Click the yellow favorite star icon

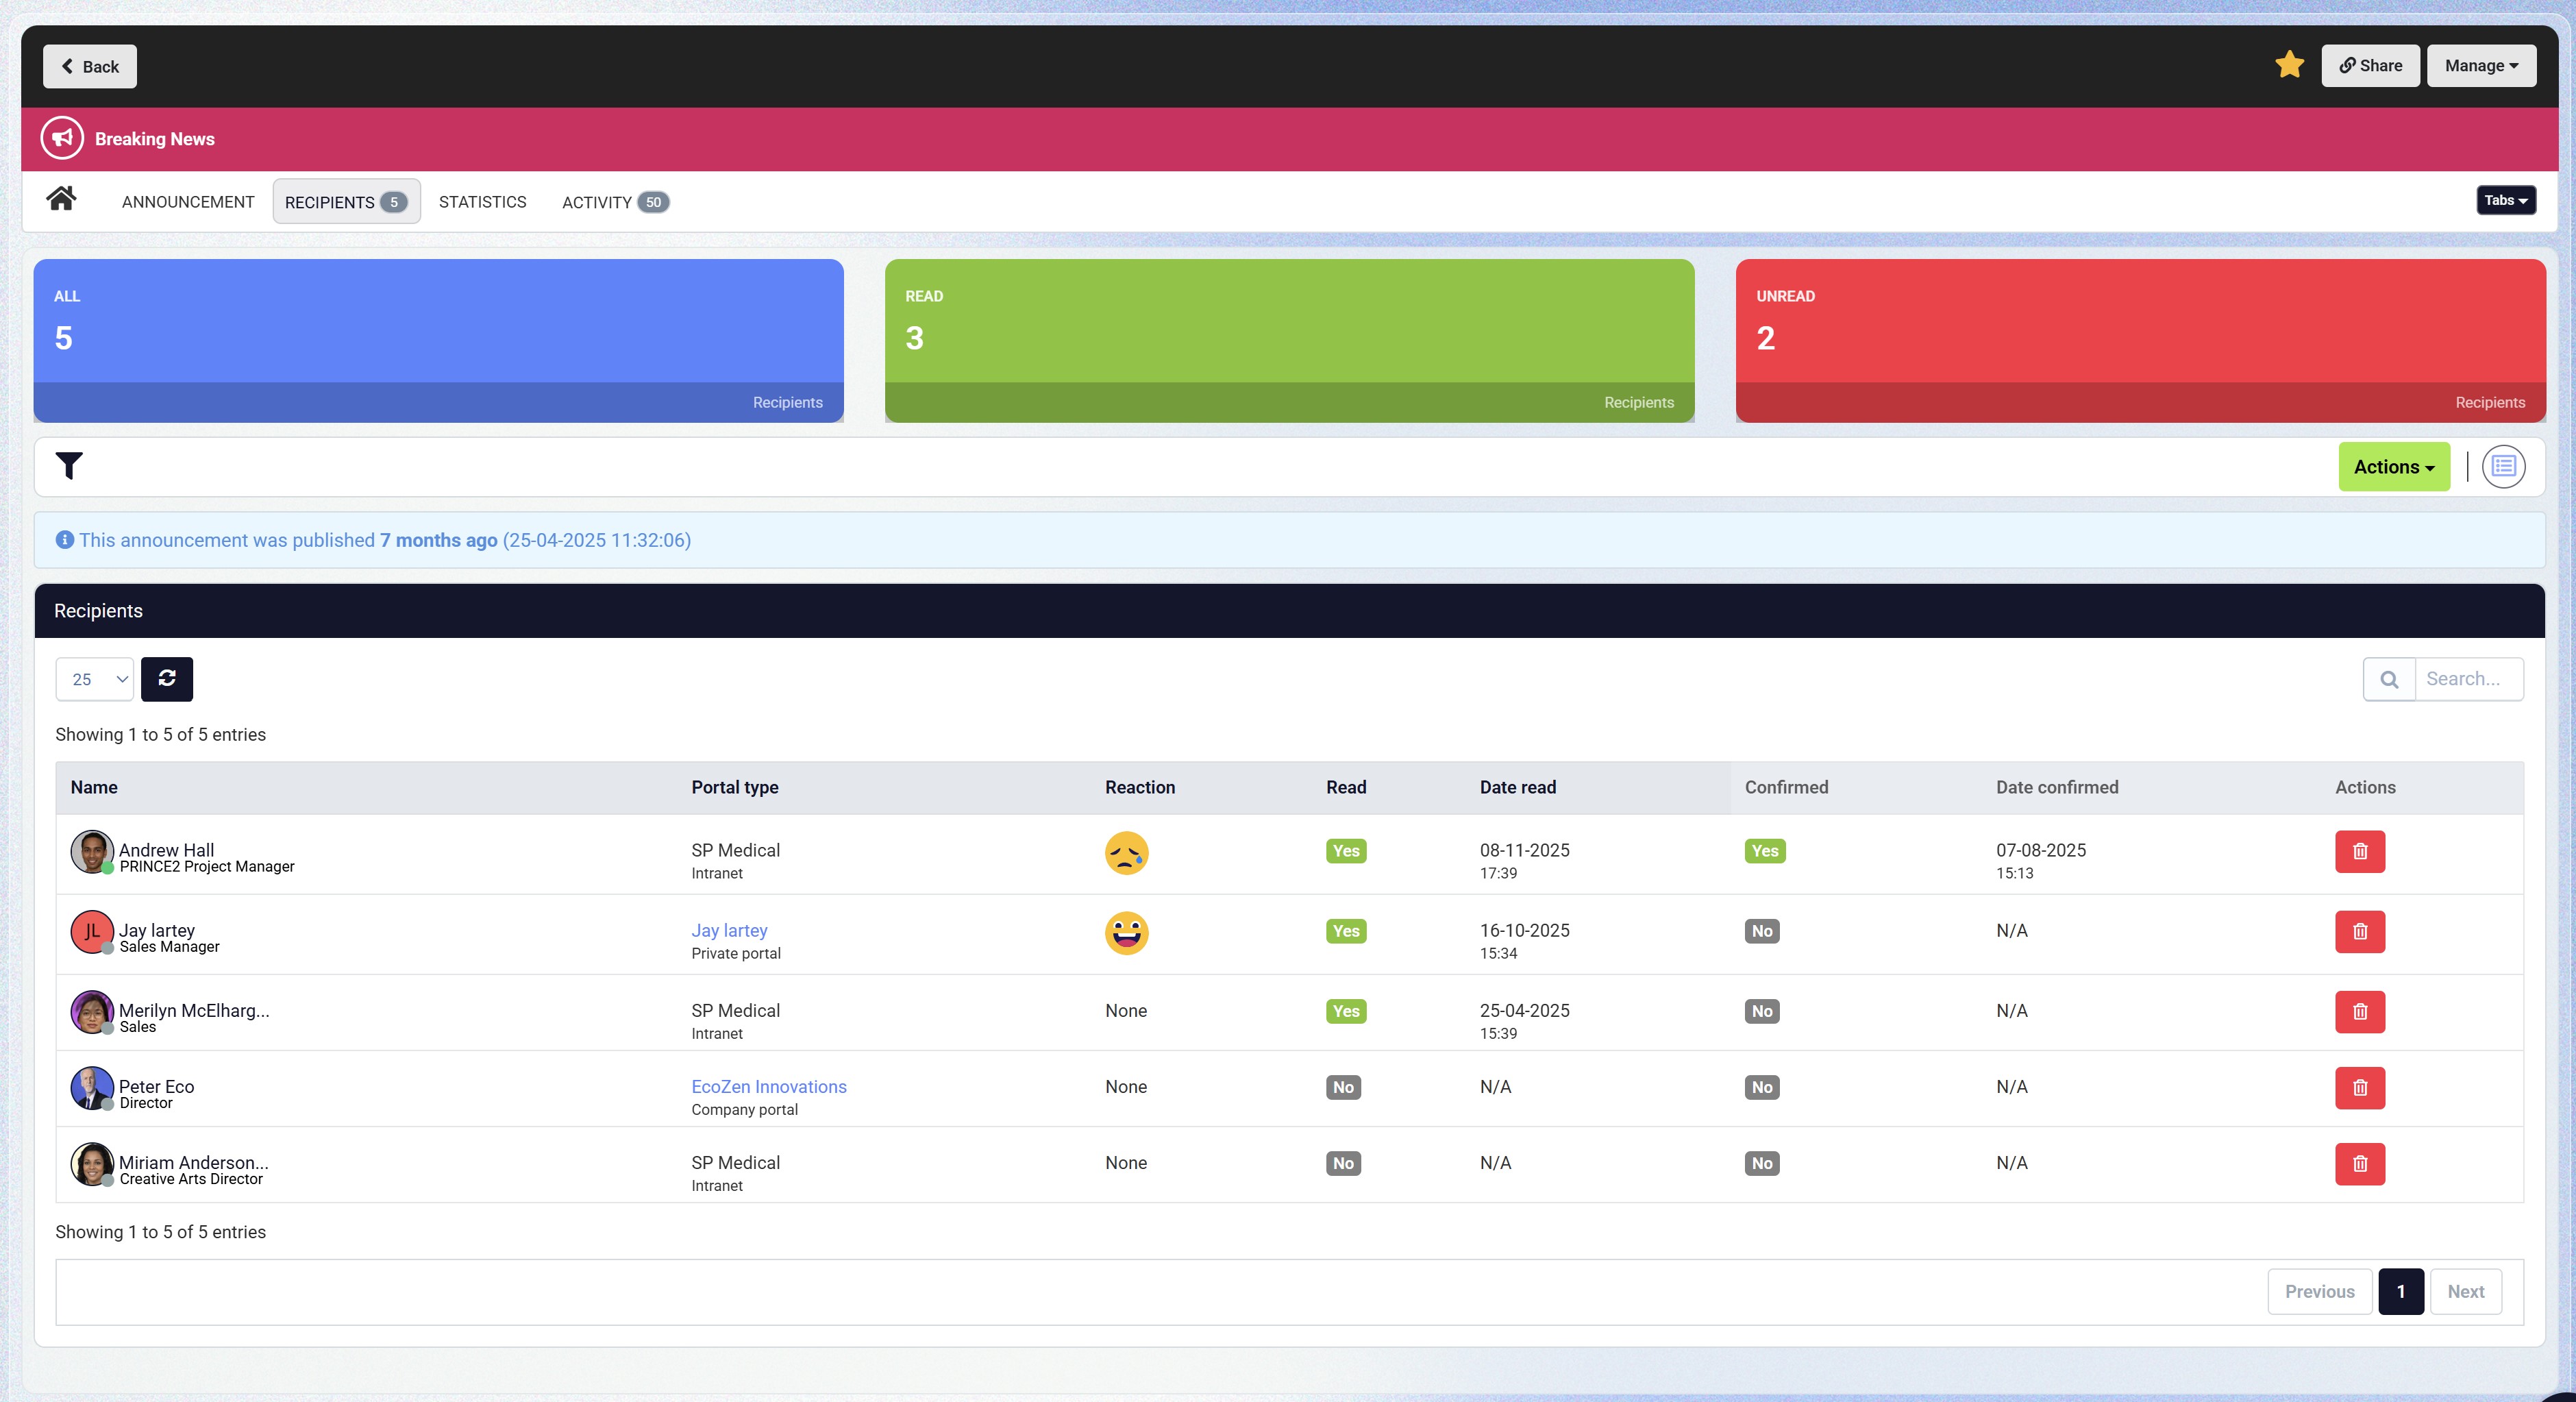(2289, 65)
